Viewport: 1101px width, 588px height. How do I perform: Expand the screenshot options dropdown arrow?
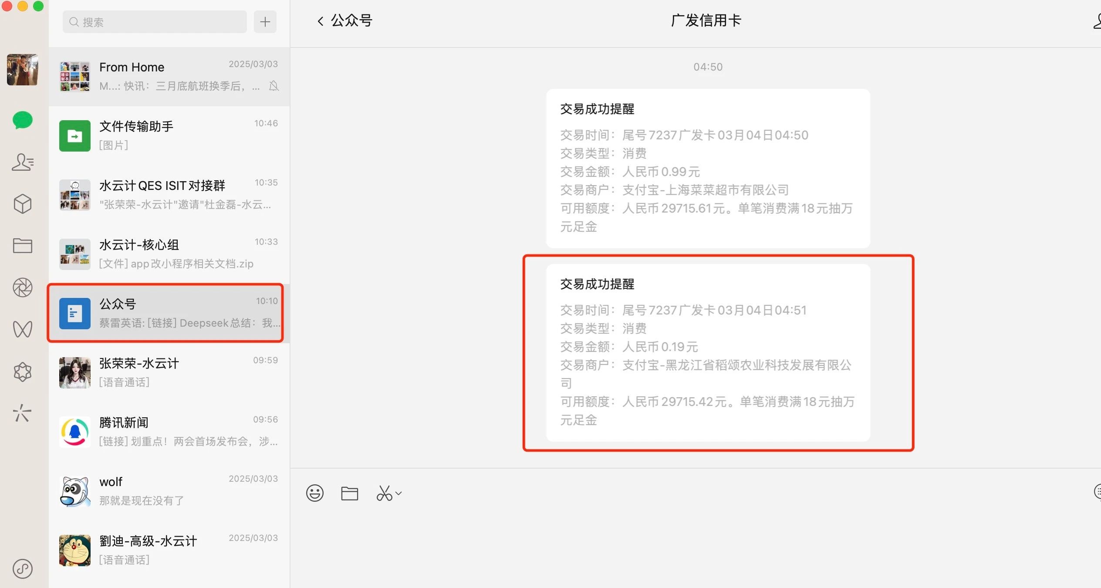click(x=399, y=493)
